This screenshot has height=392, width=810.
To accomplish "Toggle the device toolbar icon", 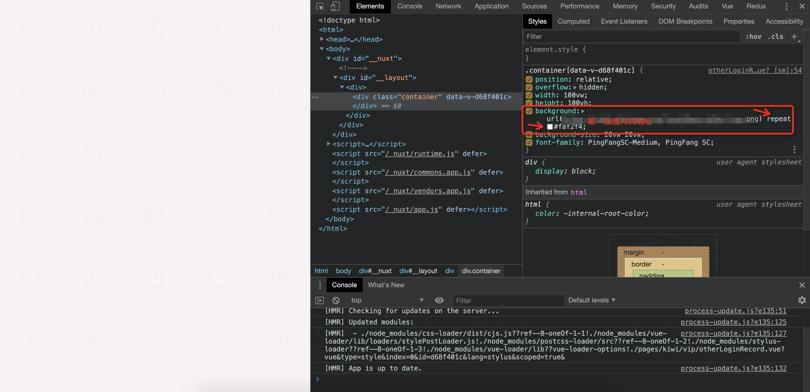I will click(x=335, y=6).
